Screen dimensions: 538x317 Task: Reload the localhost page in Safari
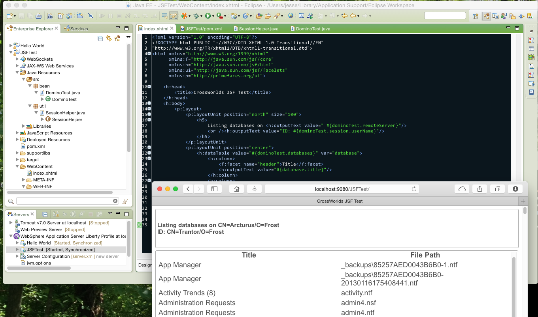414,189
